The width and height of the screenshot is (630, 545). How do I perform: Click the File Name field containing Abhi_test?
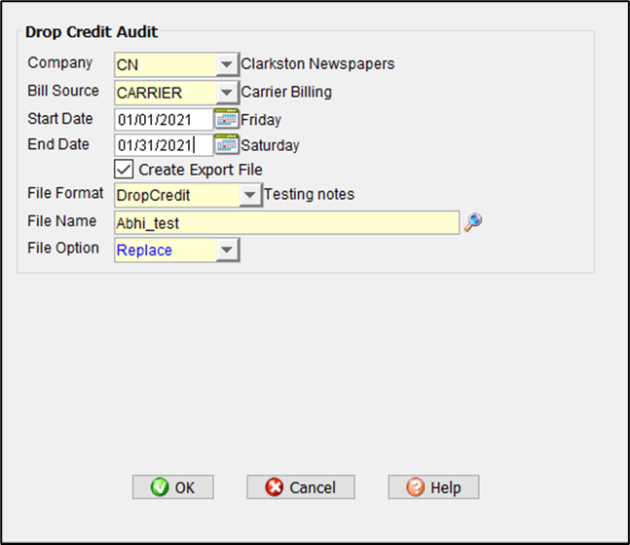tap(285, 222)
